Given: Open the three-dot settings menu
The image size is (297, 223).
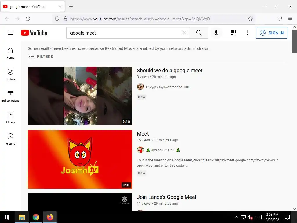Looking at the screenshot, I should pyautogui.click(x=248, y=33).
